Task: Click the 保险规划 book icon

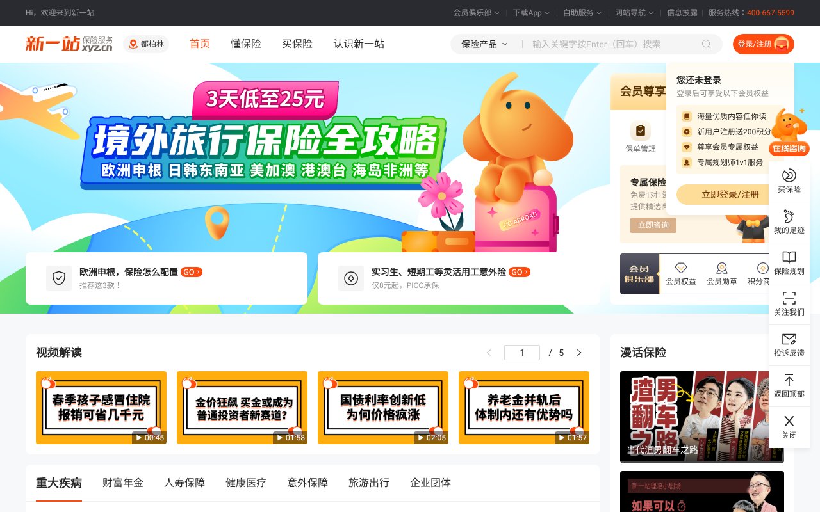Action: (789, 261)
